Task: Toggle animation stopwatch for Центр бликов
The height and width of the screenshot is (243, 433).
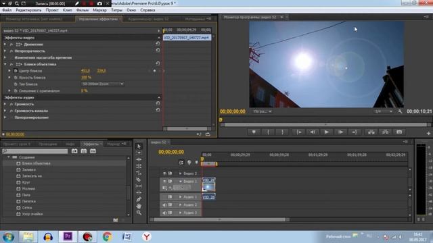Action: pyautogui.click(x=16, y=71)
